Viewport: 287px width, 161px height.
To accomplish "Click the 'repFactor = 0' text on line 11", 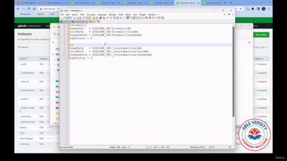I will 81,58.
